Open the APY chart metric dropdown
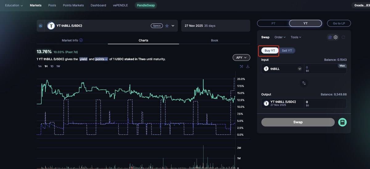This screenshot has height=169, width=370. pyautogui.click(x=241, y=57)
